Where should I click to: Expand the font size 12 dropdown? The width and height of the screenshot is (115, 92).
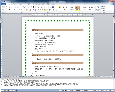click(21, 7)
